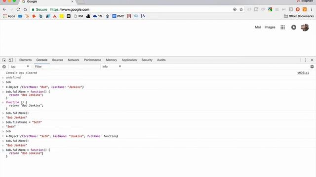The image size is (316, 177).
Task: Open the red triangle bookmark
Action: (x=55, y=16)
